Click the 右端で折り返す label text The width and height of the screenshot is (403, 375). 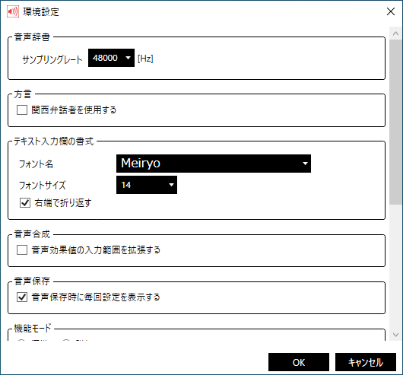(63, 203)
